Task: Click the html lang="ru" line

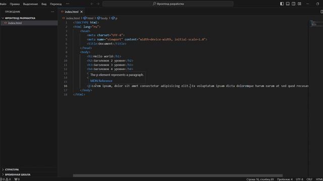Action: pyautogui.click(x=87, y=27)
